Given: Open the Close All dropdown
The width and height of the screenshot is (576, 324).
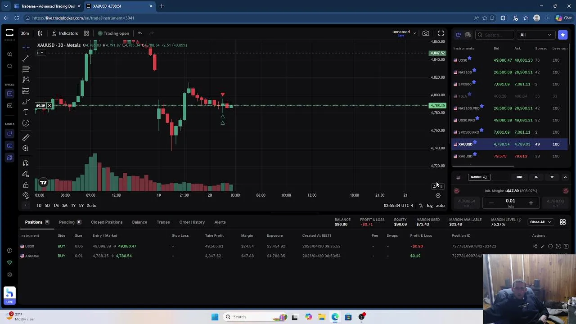Looking at the screenshot, I should [540, 222].
